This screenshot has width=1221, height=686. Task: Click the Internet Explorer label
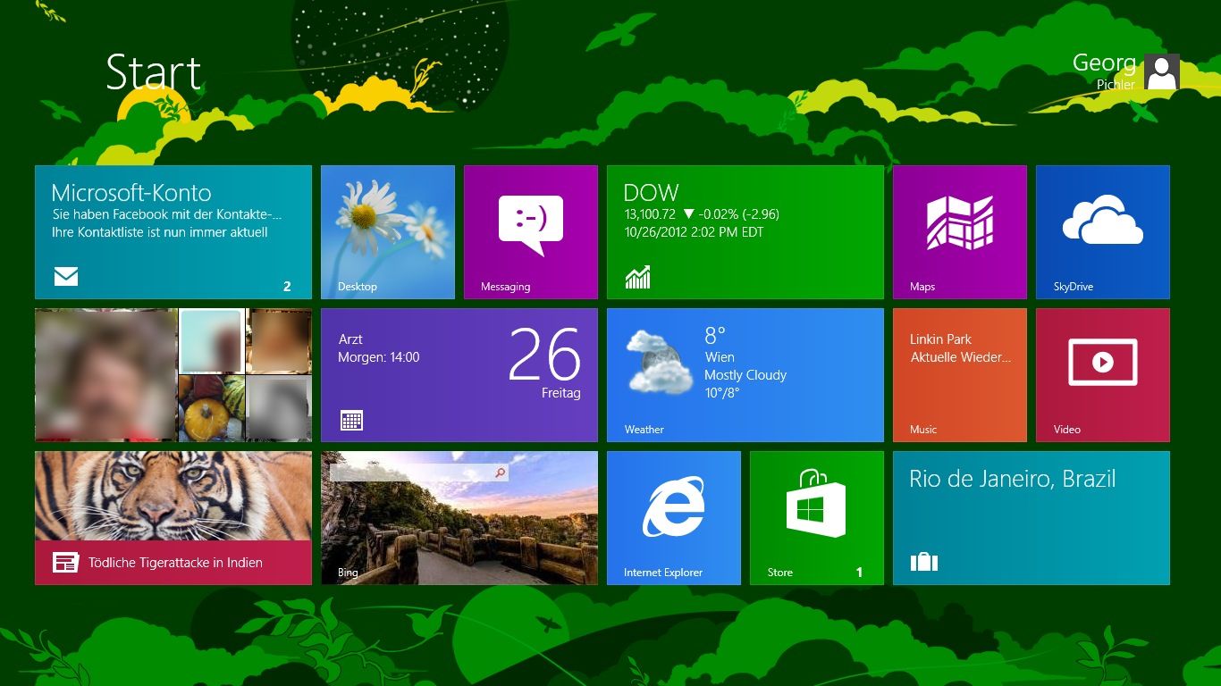coord(663,573)
